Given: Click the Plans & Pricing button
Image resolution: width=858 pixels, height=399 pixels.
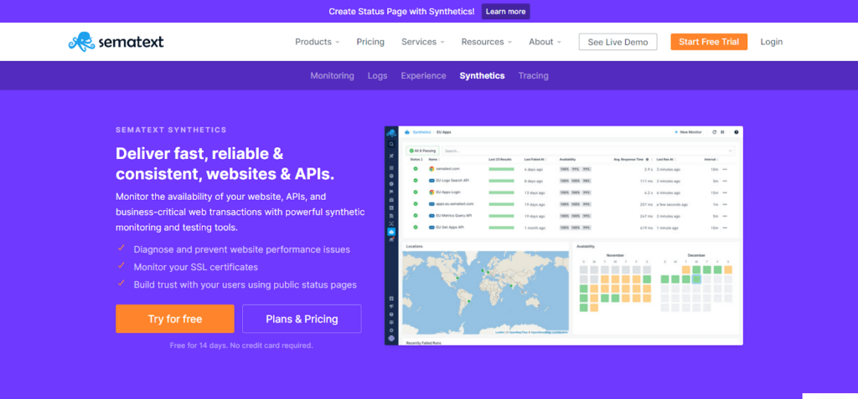Looking at the screenshot, I should click(302, 319).
